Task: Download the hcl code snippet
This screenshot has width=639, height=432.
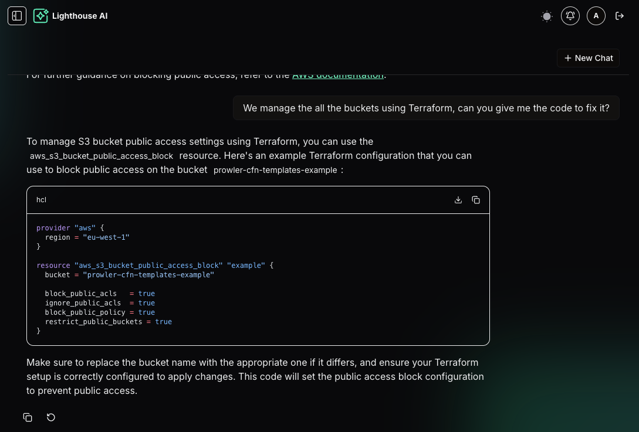Action: tap(458, 200)
